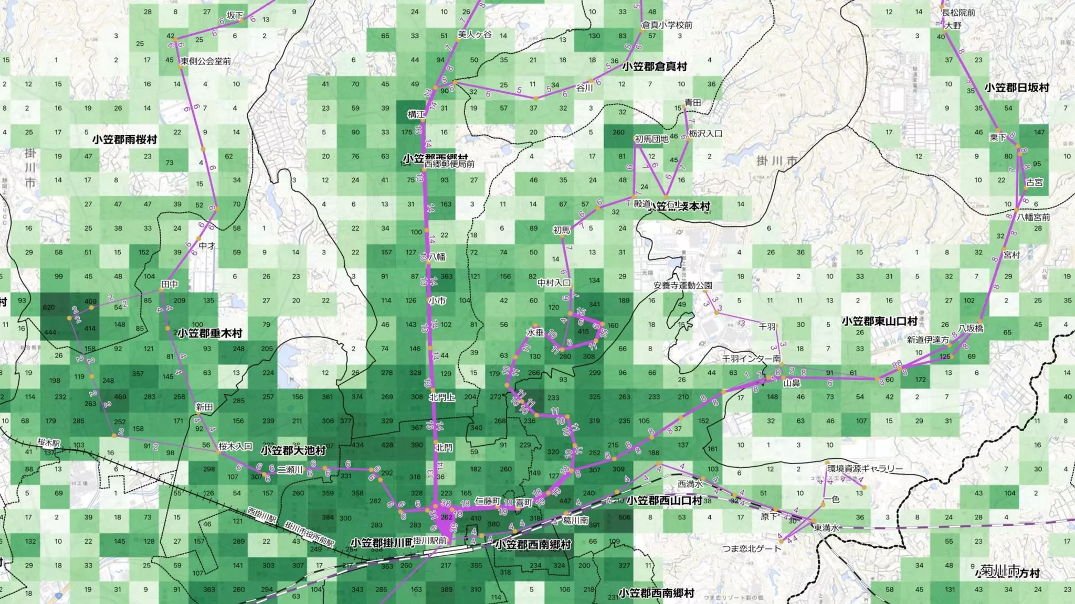Click the 小笠郡東山口村 village label

point(879,321)
